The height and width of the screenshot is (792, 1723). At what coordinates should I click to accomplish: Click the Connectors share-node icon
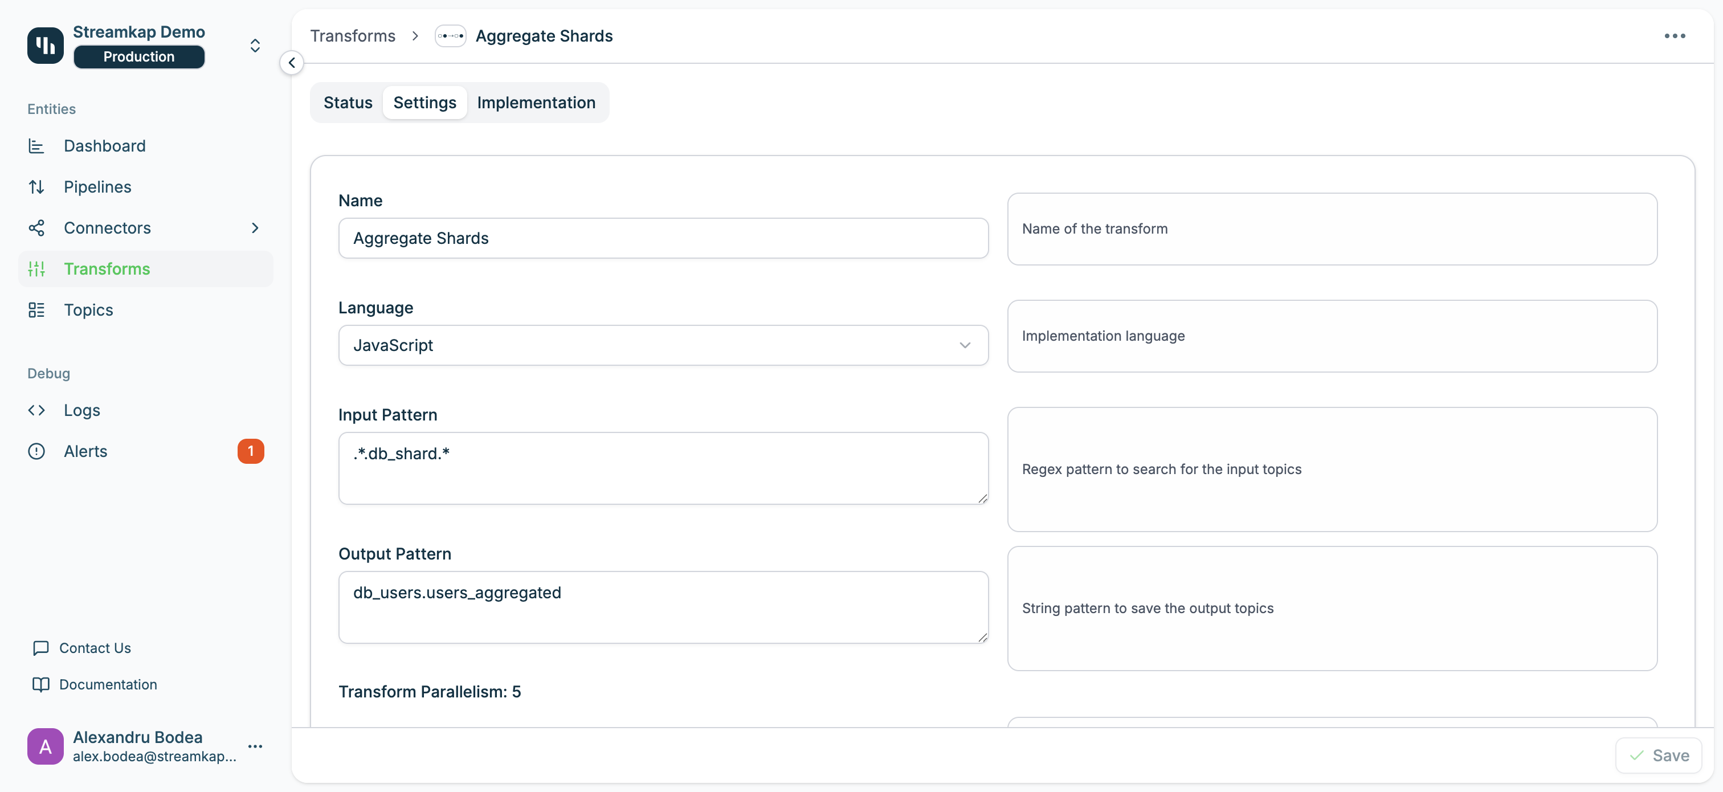coord(36,228)
